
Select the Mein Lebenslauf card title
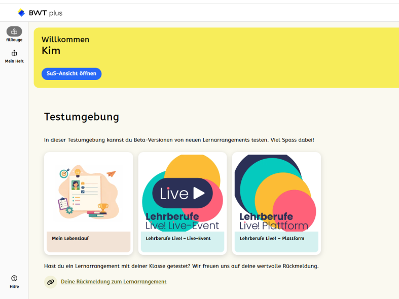[70, 238]
